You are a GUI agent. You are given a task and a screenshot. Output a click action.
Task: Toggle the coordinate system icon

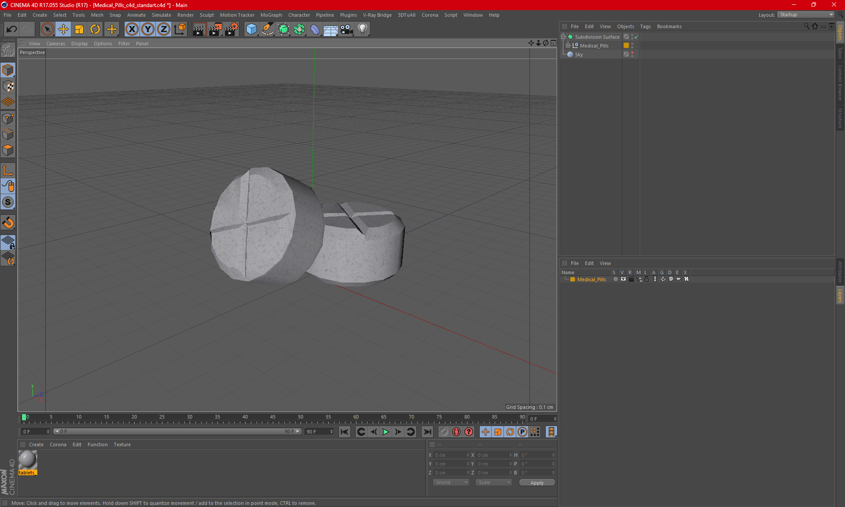click(x=180, y=29)
